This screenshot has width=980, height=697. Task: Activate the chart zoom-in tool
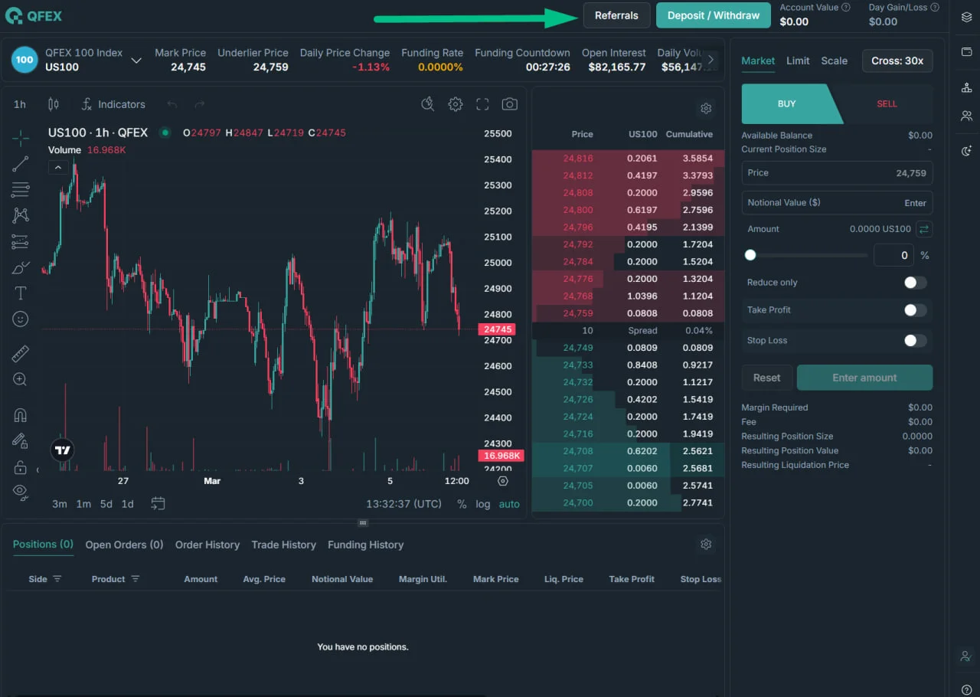coord(21,379)
